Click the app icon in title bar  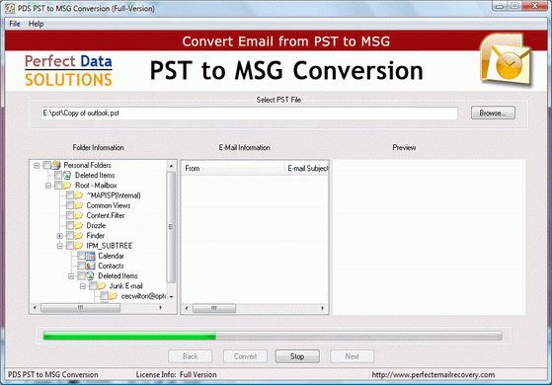pos(10,9)
